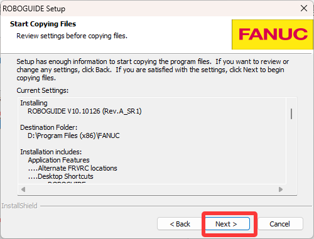Viewport: 314px width, 239px height.
Task: Select the ROBOGUIDE V10.10126 (Rev.A_SR1) line
Action: pyautogui.click(x=85, y=111)
